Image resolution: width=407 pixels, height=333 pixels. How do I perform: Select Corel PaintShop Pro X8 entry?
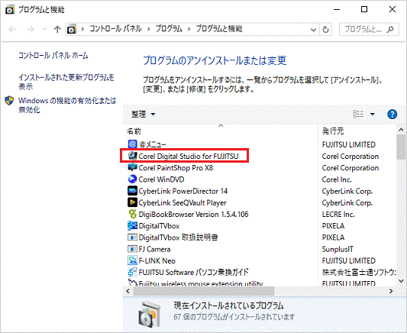(176, 168)
